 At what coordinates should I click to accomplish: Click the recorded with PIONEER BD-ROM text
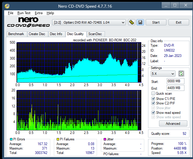(105, 40)
